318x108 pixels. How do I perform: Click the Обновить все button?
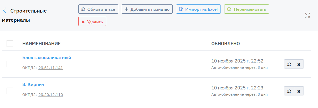(x=98, y=9)
